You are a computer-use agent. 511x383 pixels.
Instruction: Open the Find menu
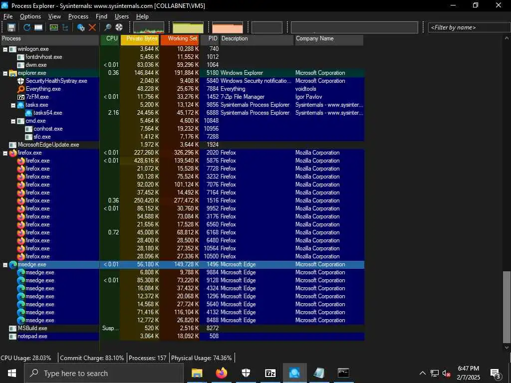tap(101, 16)
